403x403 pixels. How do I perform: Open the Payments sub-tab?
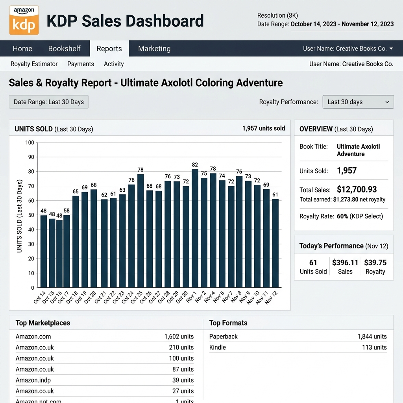click(81, 64)
